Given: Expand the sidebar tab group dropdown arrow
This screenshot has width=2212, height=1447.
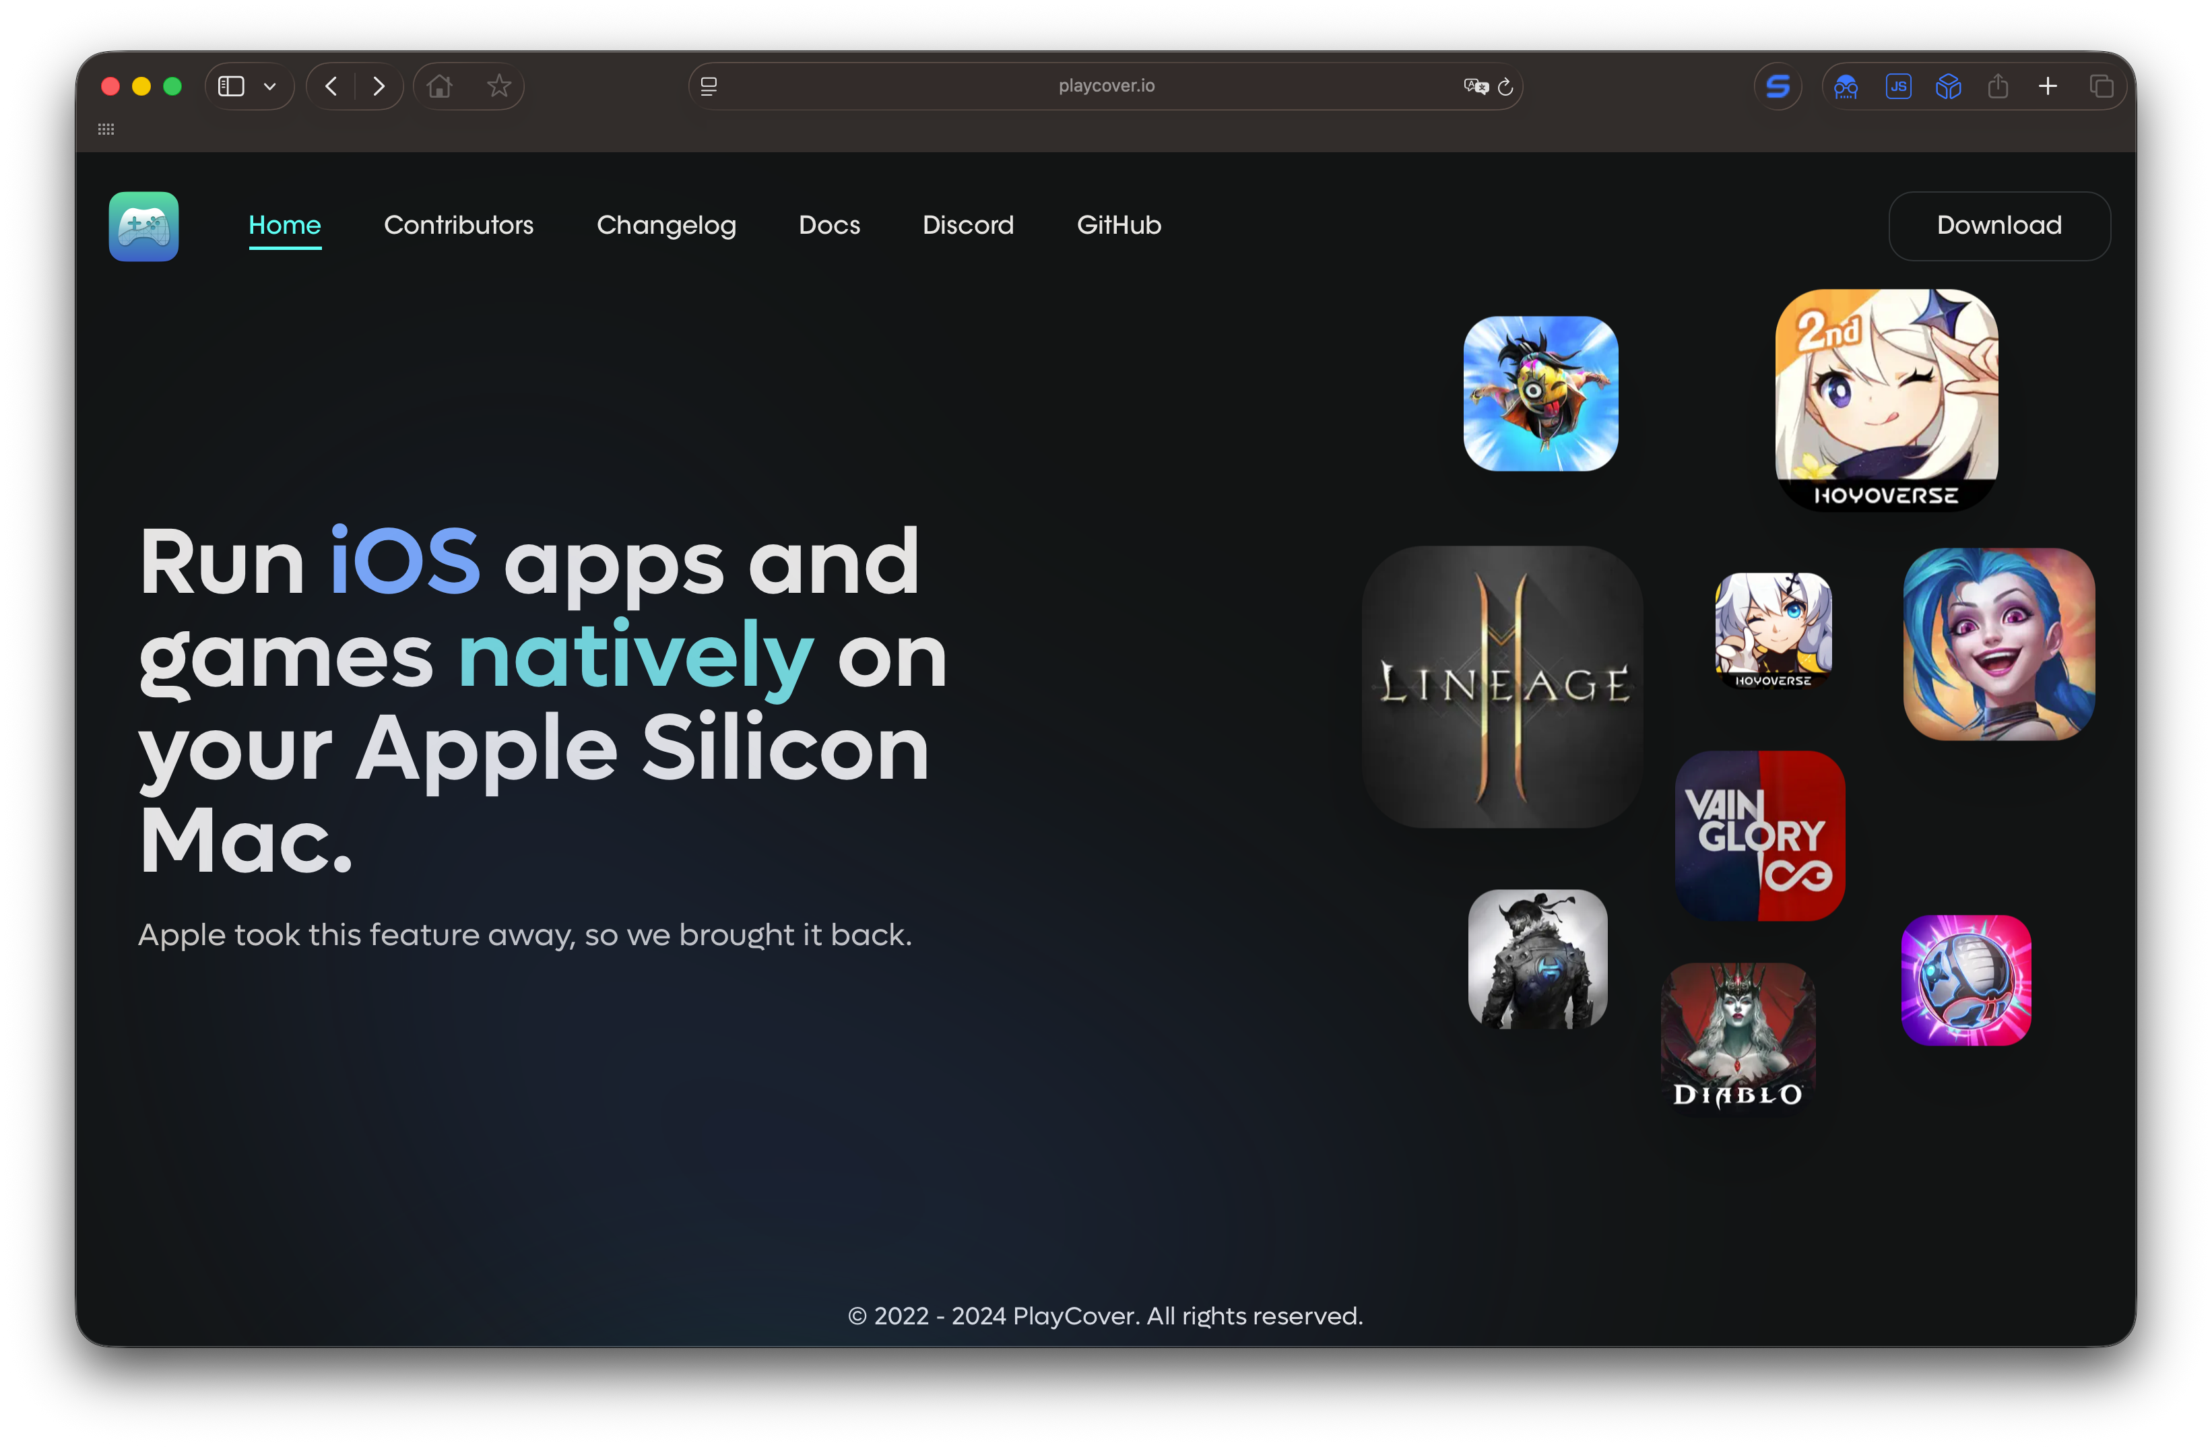Looking at the screenshot, I should [269, 86].
